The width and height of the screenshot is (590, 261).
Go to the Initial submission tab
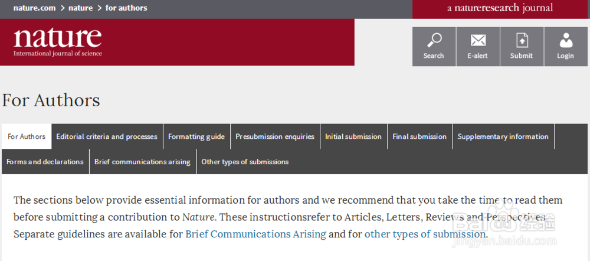[x=353, y=136]
